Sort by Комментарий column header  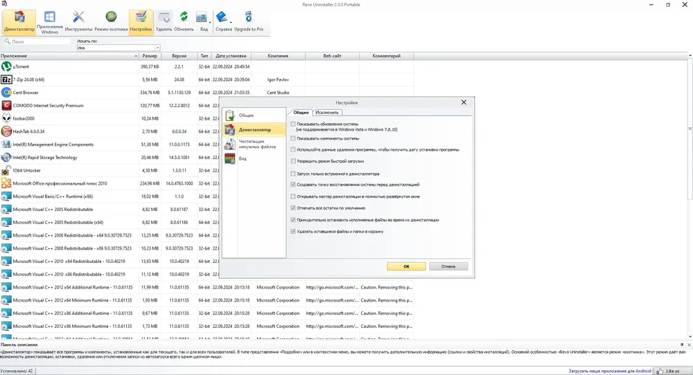pyautogui.click(x=387, y=56)
